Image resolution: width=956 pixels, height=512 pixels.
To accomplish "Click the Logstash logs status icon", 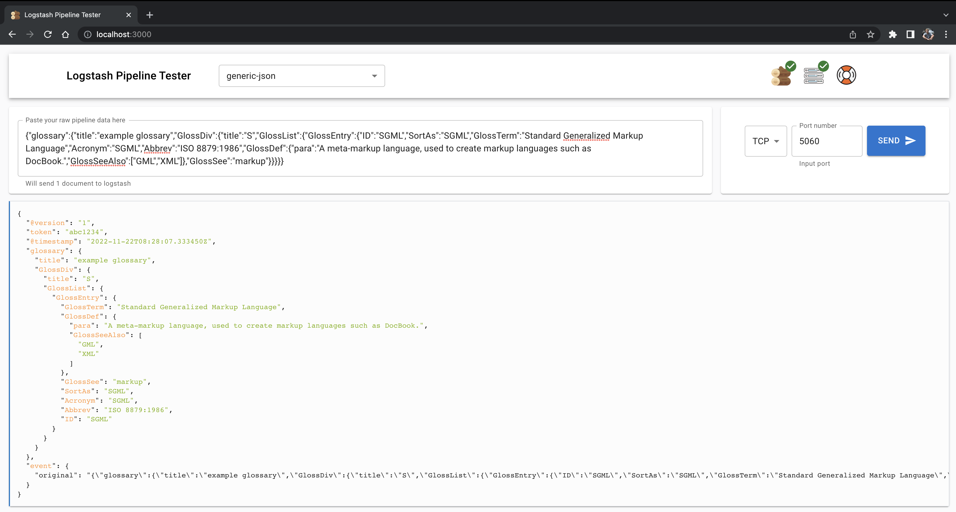I will coord(782,75).
